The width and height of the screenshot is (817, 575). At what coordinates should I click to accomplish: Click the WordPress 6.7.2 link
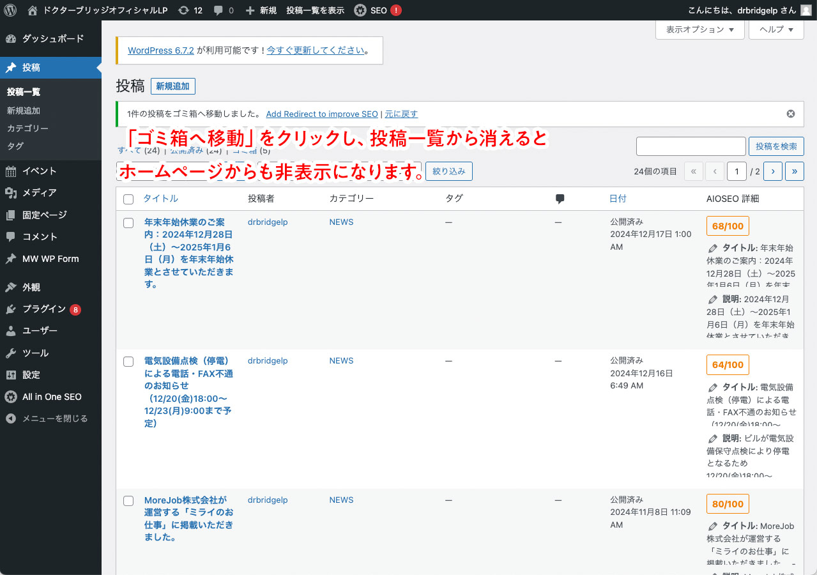[x=161, y=50]
